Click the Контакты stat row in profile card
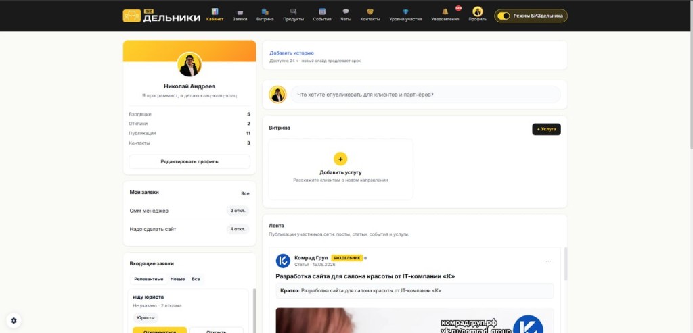The height and width of the screenshot is (333, 693). click(189, 143)
